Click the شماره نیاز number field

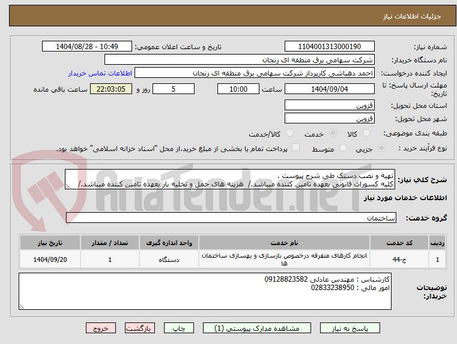329,47
